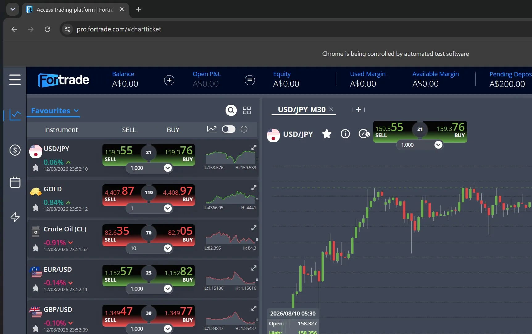Close the USD/JPY M30 chart tab
532x334 pixels.
pos(331,109)
